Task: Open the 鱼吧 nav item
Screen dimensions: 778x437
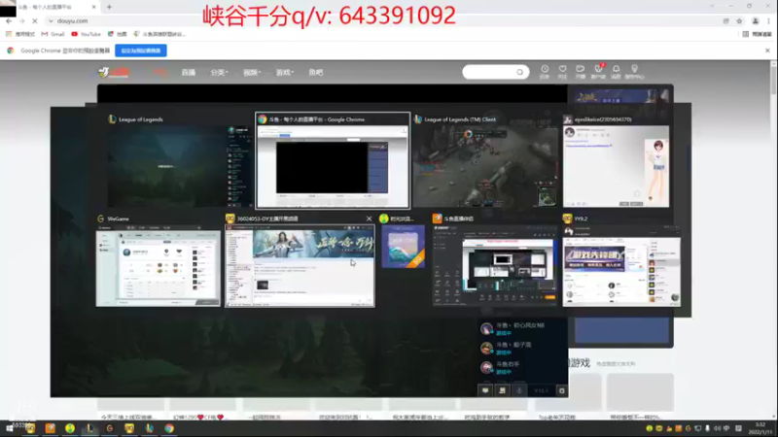Action: (315, 72)
